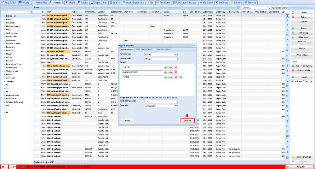Jump to top with the double up arrow
Screen dimensions: 315x169
click(287, 16)
